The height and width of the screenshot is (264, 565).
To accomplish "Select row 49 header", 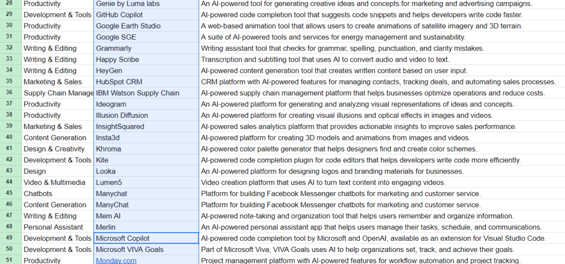I will tap(9, 238).
